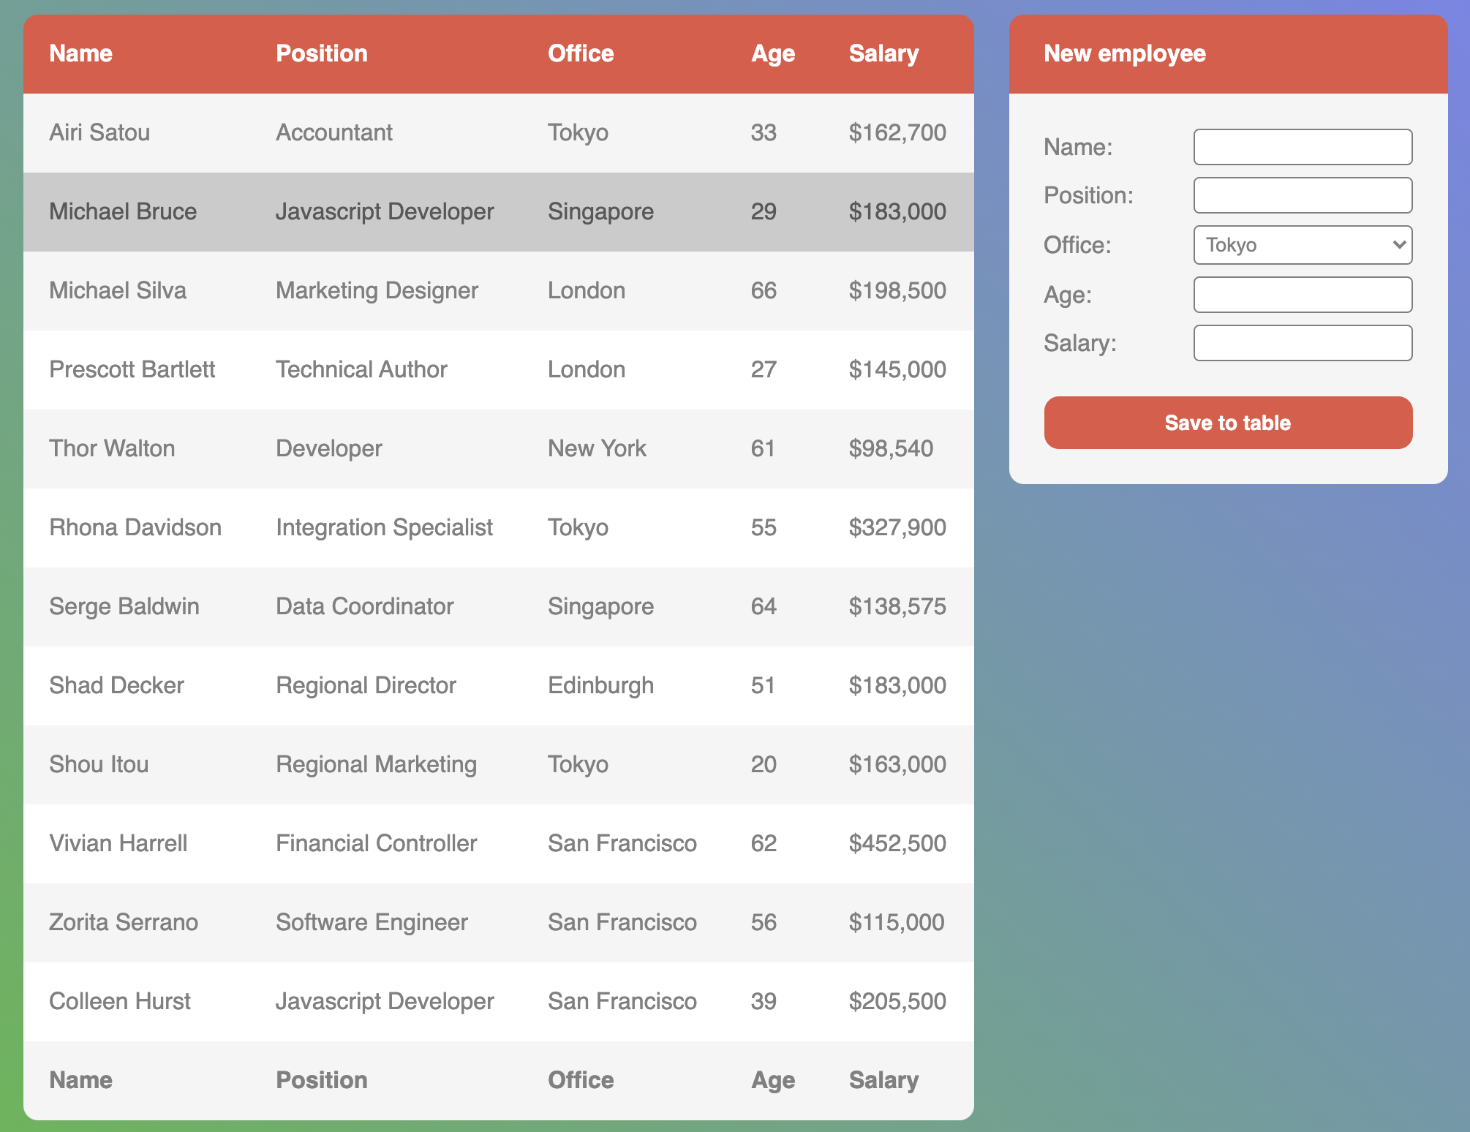This screenshot has width=1470, height=1132.
Task: Sort table by Position column header
Action: coord(321,53)
